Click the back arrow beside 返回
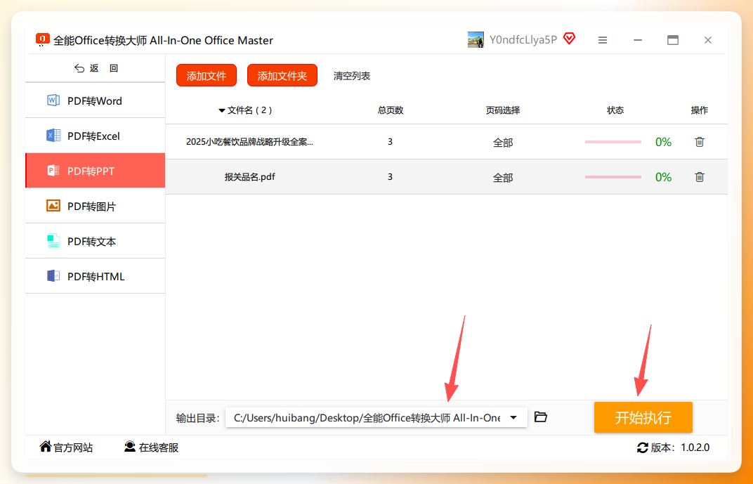753x484 pixels. [79, 68]
